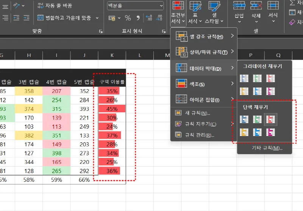
Task: Click 규칙 관리(R)... to manage rules
Action: 204,135
